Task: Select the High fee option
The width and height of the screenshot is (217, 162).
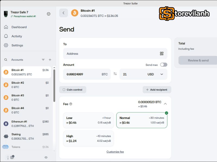Action: tap(89, 139)
